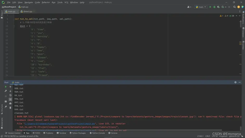This screenshot has width=245, height=138.
Task: Select the pytorch Python interpreter
Action: point(234,136)
